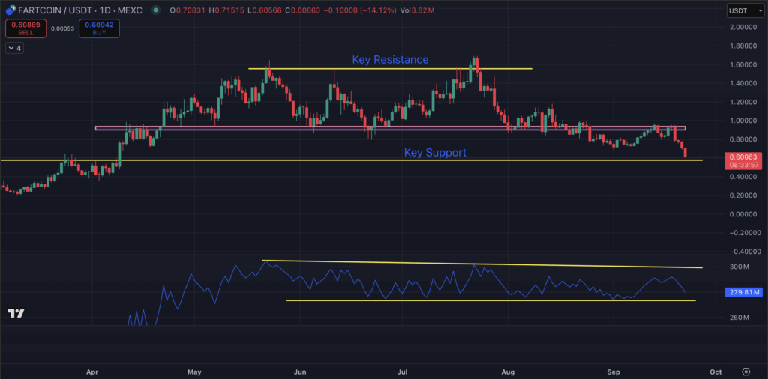Select the long yellow Key Support line

click(x=351, y=160)
